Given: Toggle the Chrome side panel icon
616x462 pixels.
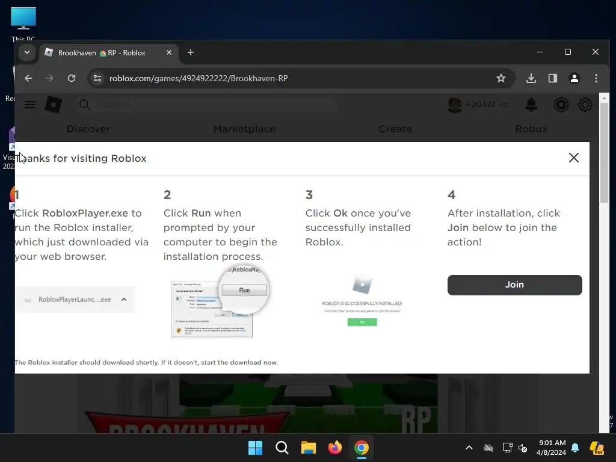Looking at the screenshot, I should [x=553, y=78].
